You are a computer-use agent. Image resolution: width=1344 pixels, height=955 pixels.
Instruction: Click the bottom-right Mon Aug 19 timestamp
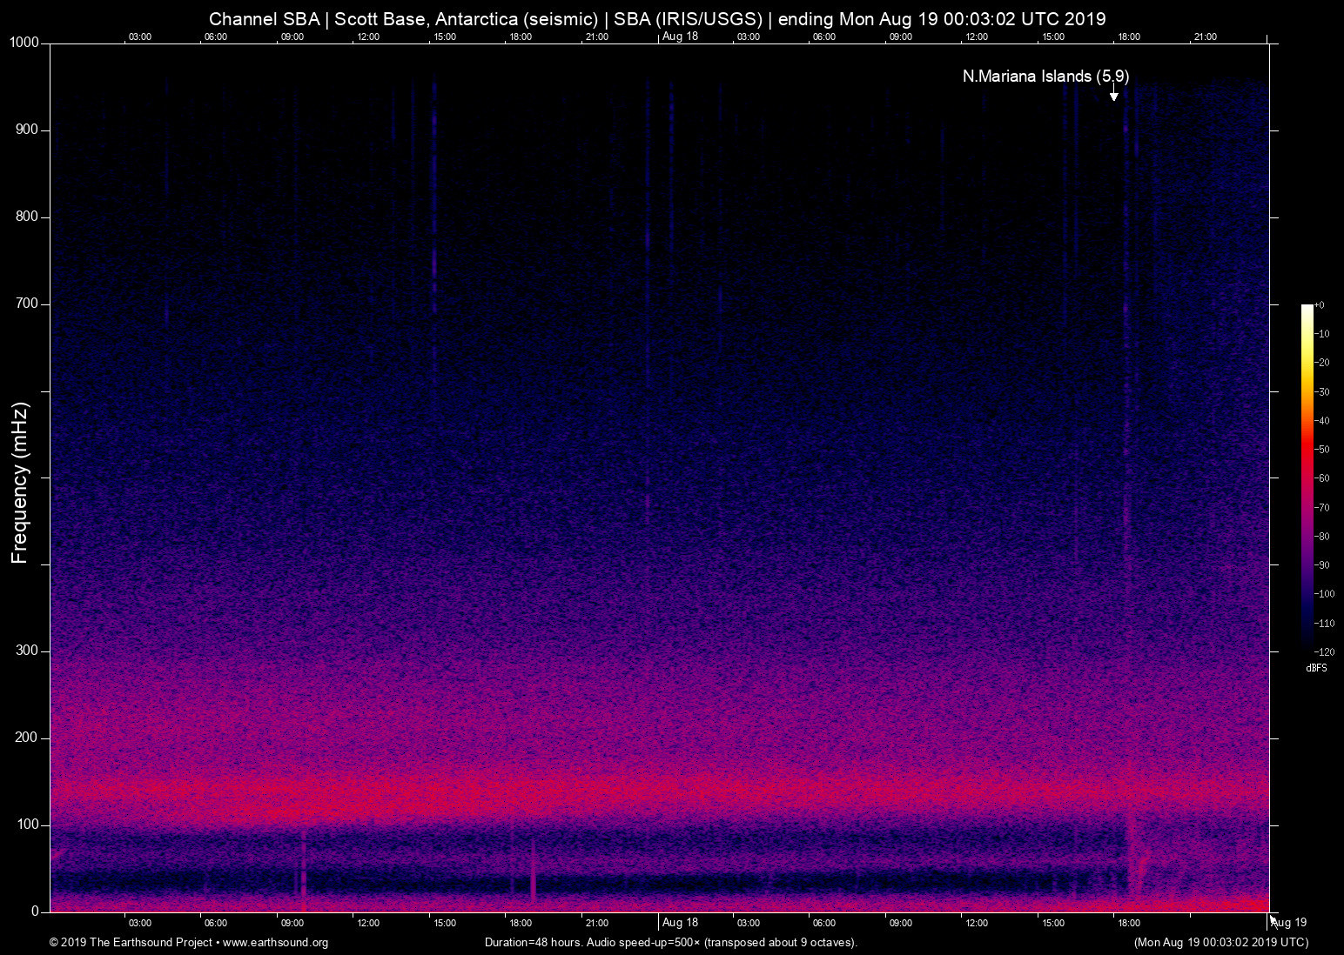point(1220,943)
